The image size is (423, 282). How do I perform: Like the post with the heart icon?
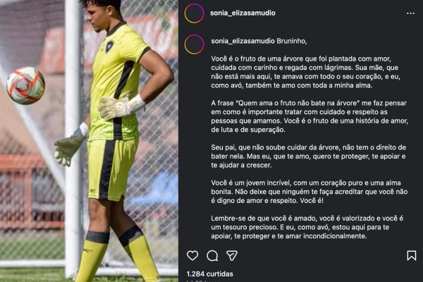click(192, 255)
